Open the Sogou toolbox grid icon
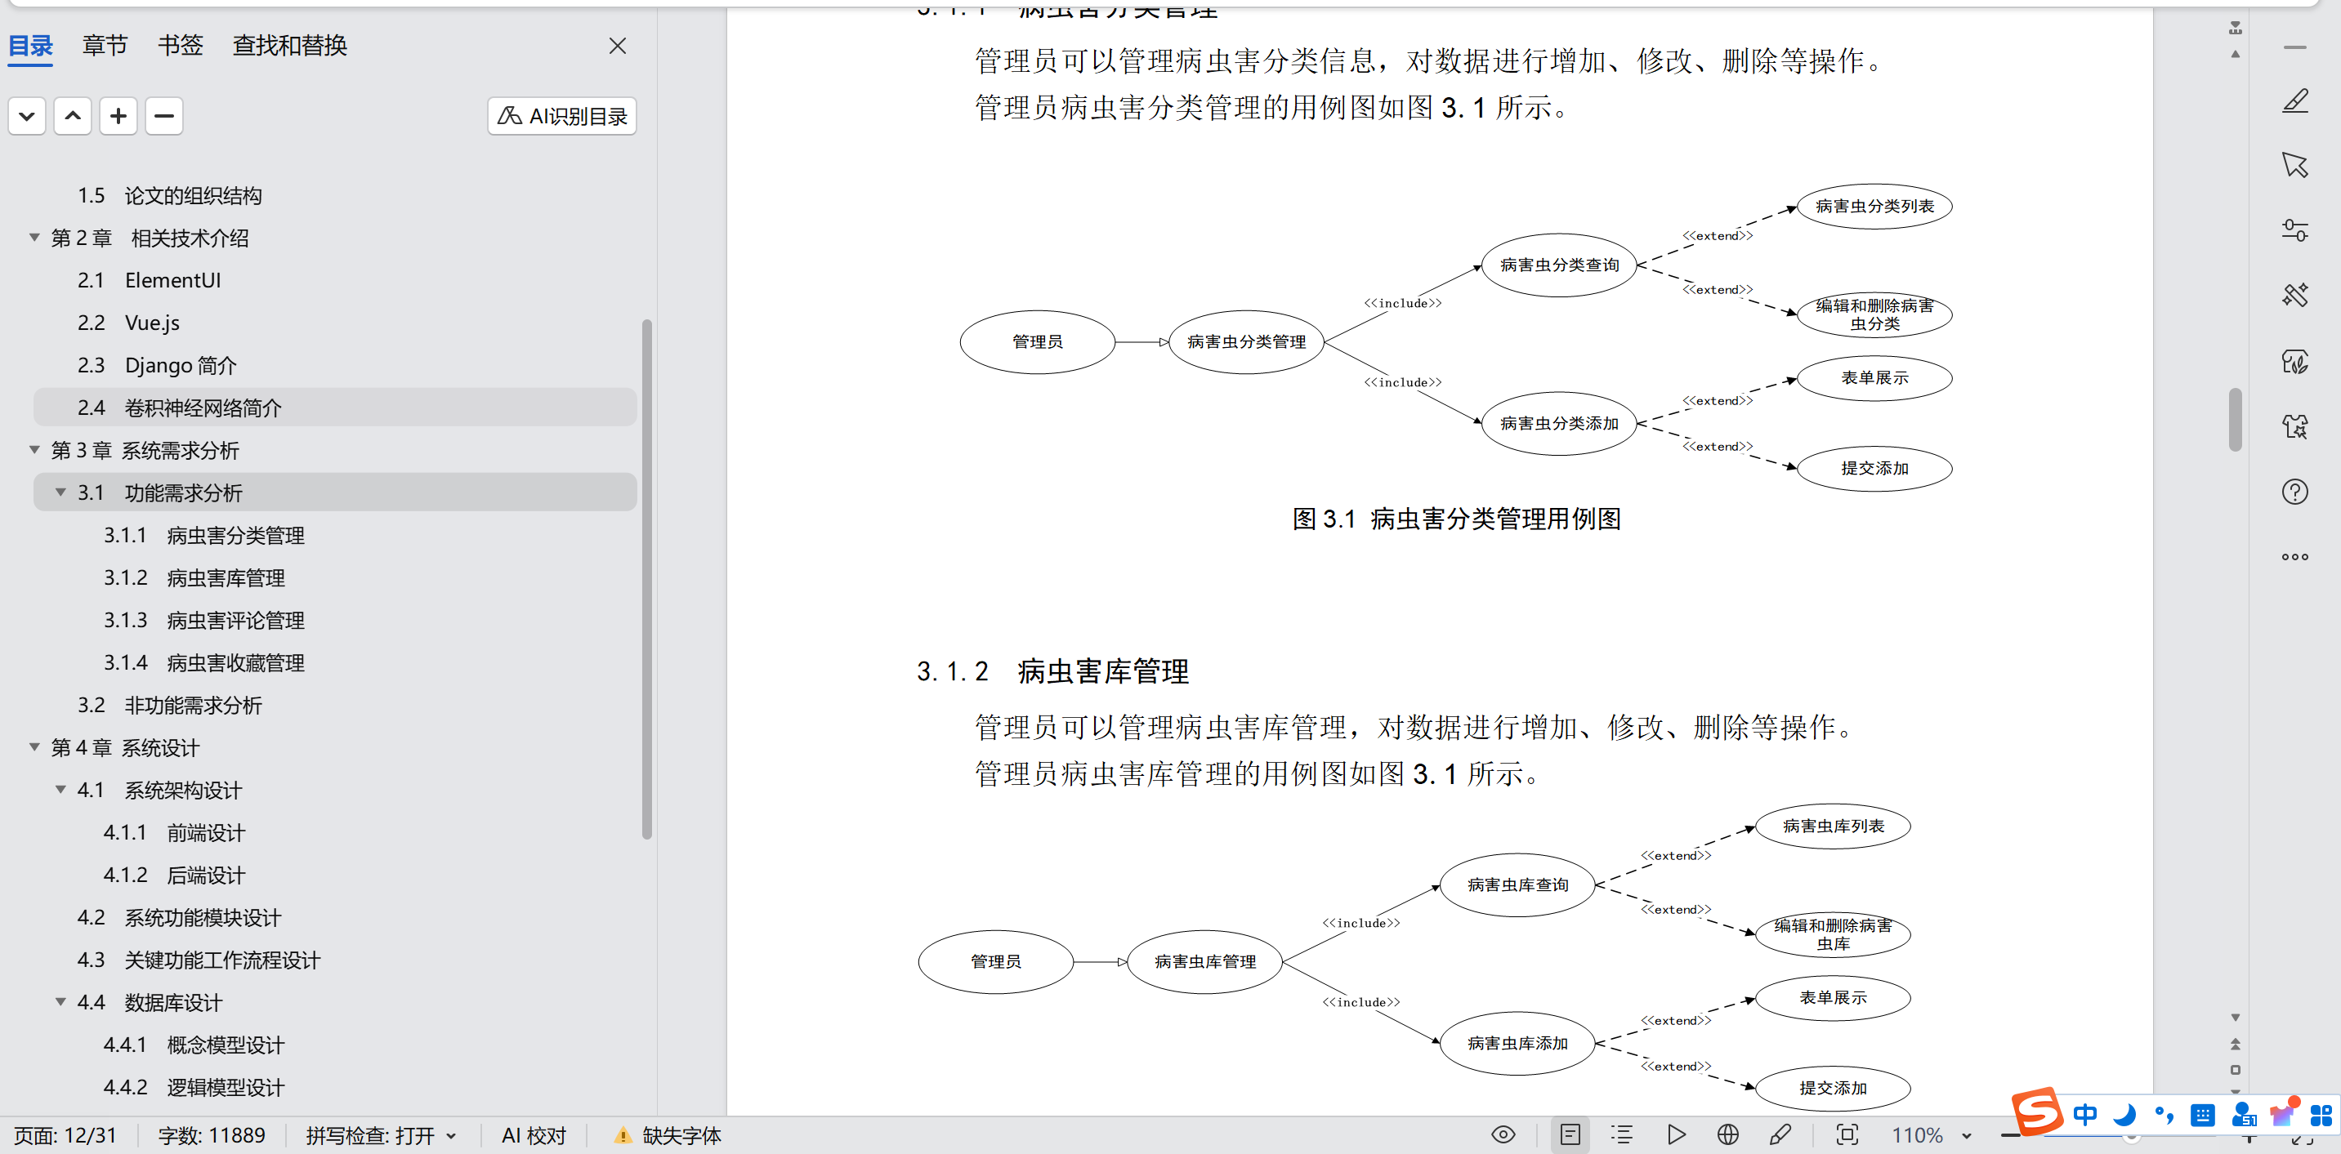Image resolution: width=2341 pixels, height=1154 pixels. 2321,1114
